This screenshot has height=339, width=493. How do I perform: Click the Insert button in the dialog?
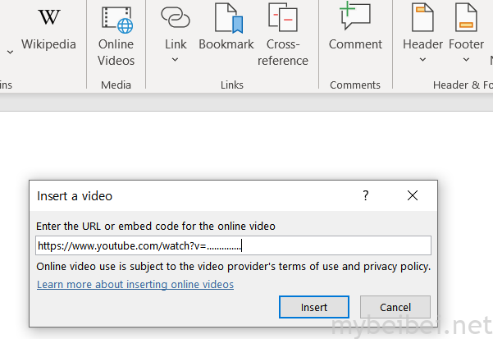click(314, 307)
